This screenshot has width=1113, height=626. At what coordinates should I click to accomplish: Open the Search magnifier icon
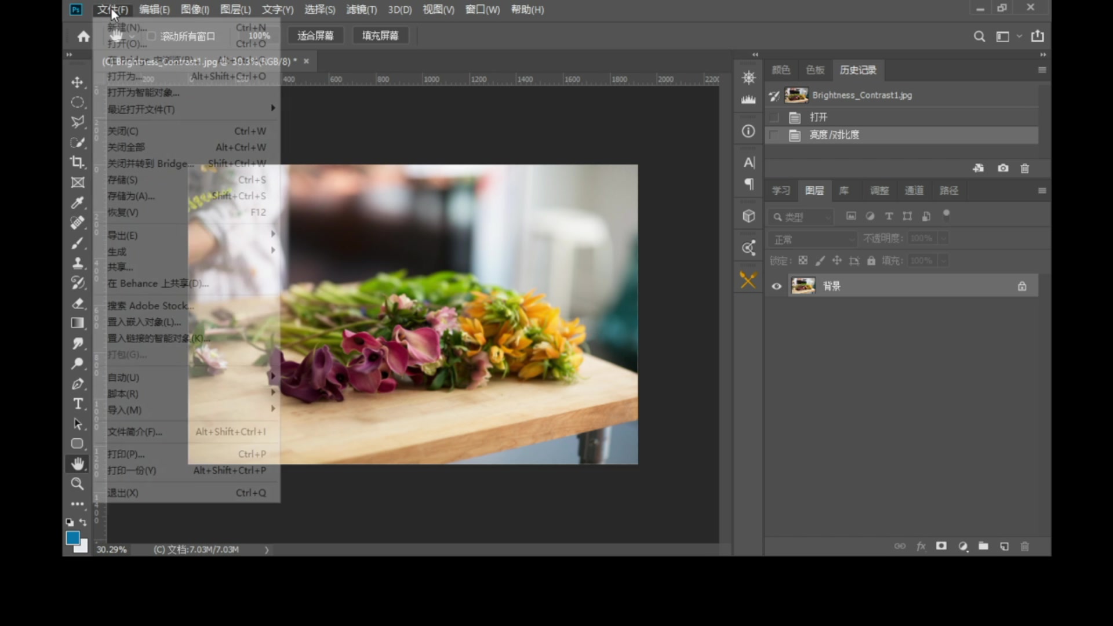pyautogui.click(x=979, y=37)
